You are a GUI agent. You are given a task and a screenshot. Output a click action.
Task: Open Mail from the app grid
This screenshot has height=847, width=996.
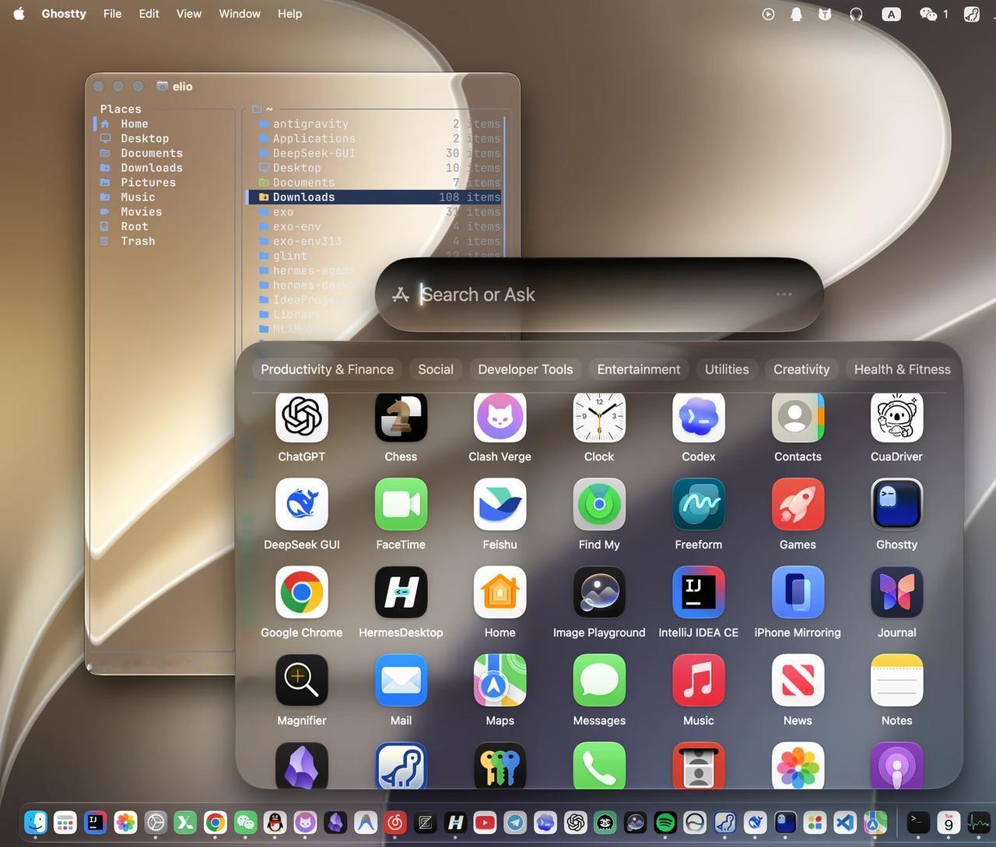(x=401, y=680)
